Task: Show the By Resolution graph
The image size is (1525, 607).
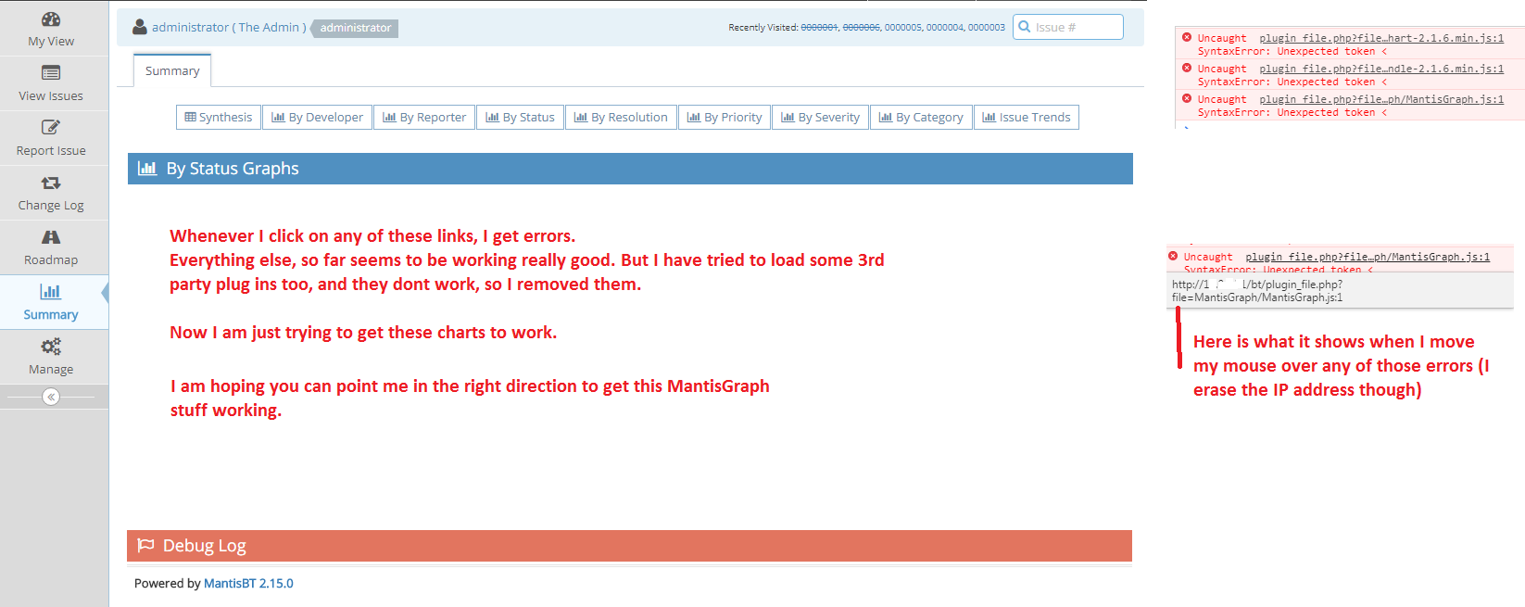Action: coord(621,117)
